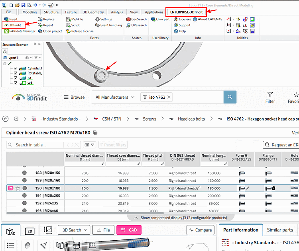Switch to Modeling tab
The image size is (299, 251).
(30, 12)
